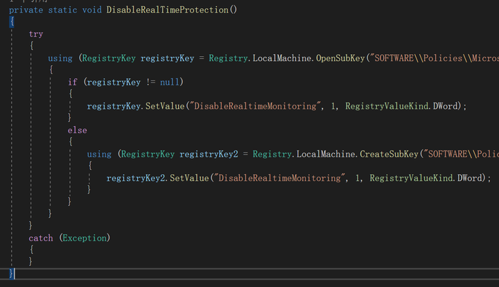Click the else keyword
Screen dimensions: 499x287
pyautogui.click(x=77, y=130)
